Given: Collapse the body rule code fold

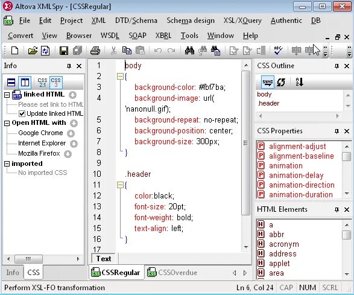Looking at the screenshot, I should [120, 77].
